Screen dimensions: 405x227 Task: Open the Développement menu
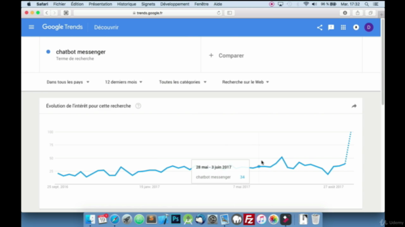coord(175,4)
